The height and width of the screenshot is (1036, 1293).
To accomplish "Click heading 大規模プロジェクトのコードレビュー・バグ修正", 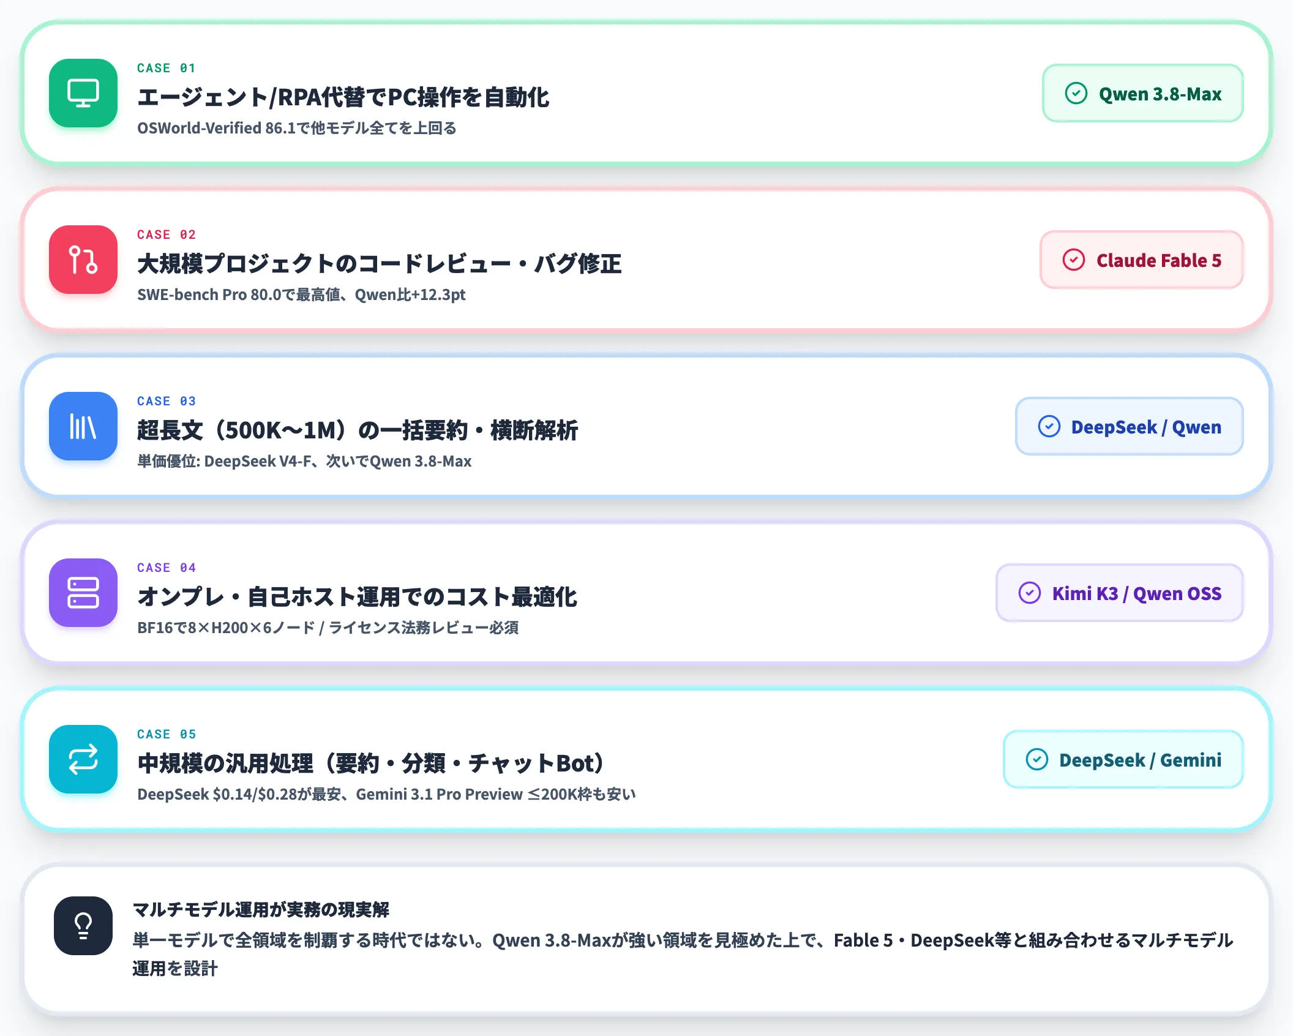I will (379, 264).
